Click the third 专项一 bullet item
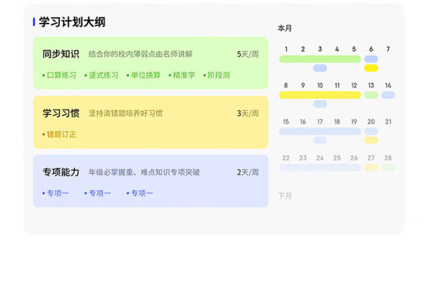 [x=140, y=193]
